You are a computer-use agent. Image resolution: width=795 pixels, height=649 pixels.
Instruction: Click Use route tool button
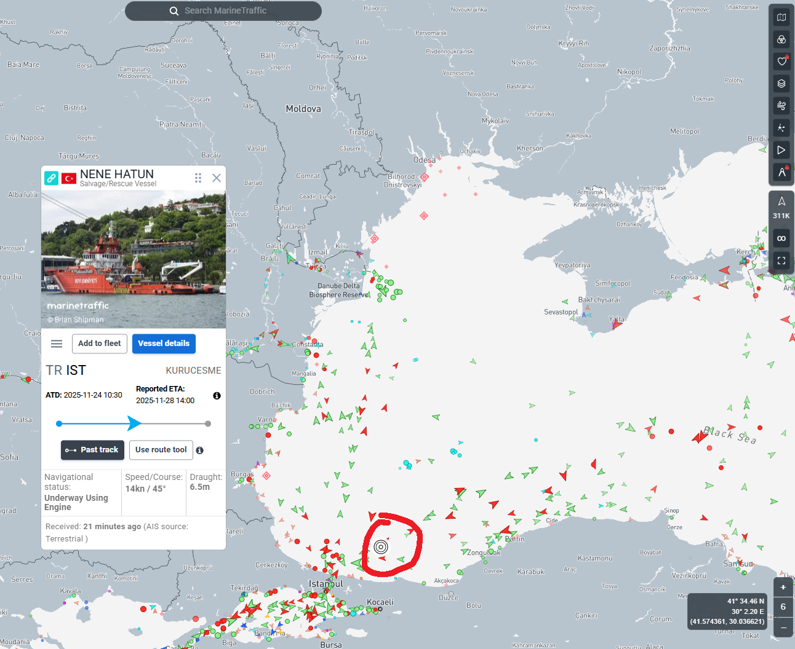coord(161,450)
